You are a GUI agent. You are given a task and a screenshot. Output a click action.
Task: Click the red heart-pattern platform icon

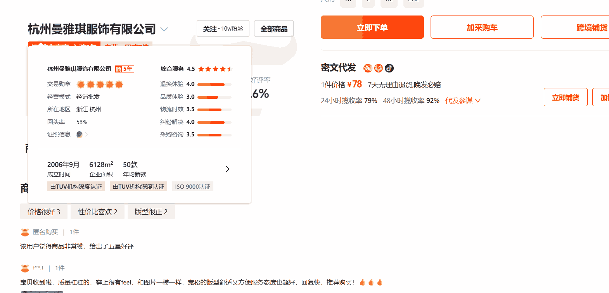(378, 68)
